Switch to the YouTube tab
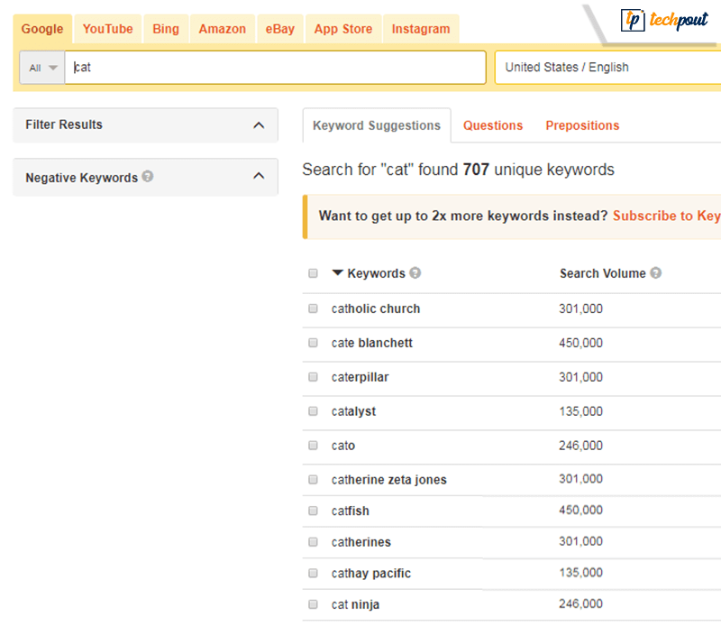721x626 pixels. click(x=107, y=29)
